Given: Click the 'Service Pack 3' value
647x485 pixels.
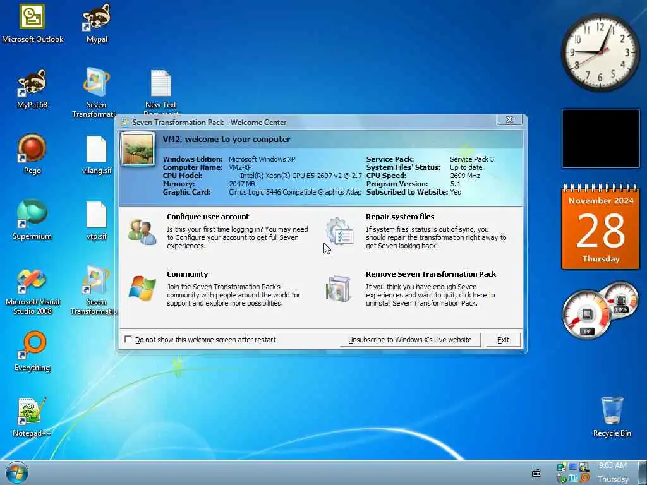Looking at the screenshot, I should pos(471,159).
